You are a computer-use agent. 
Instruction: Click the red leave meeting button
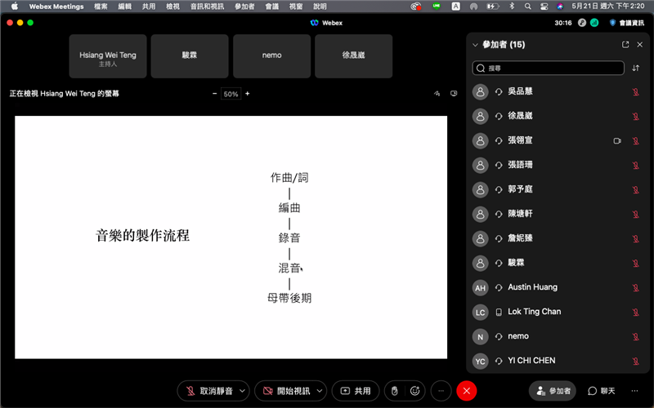click(466, 391)
